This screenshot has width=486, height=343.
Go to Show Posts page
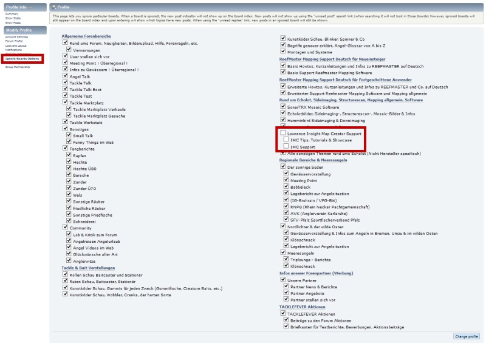13,22
